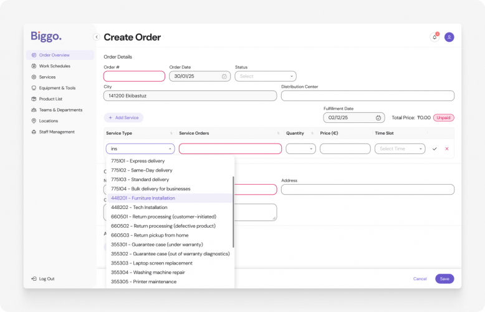Screen dimensions: 485x312
Task: Open the Select Time slot dropdown
Action: 400,149
